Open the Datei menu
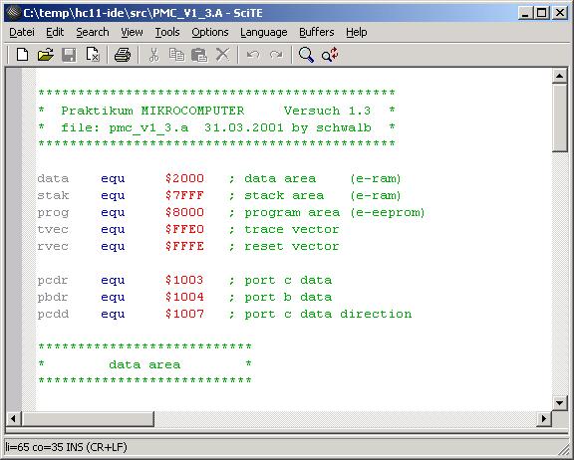This screenshot has height=460, width=574. pyautogui.click(x=22, y=32)
